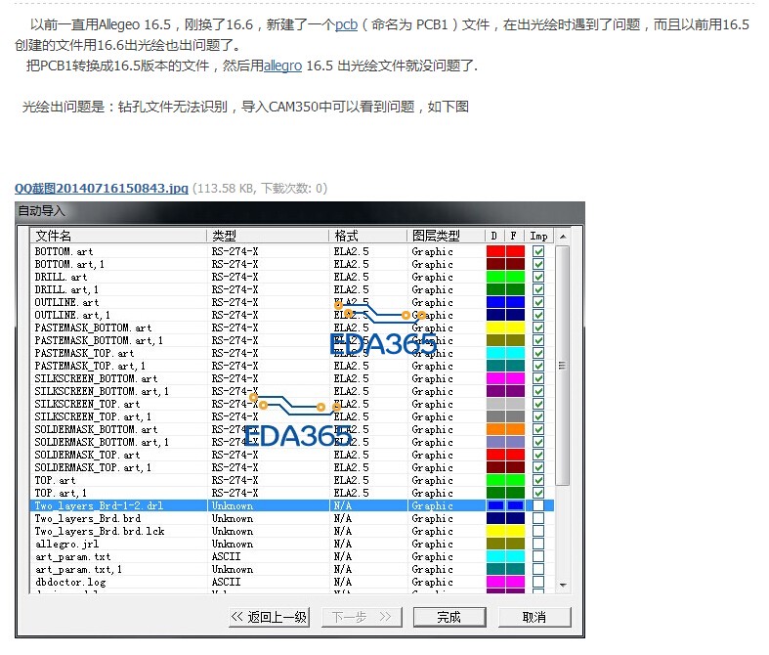
Task: Select the SILKSCREEN_BOTTOM.art file row
Action: (292, 378)
